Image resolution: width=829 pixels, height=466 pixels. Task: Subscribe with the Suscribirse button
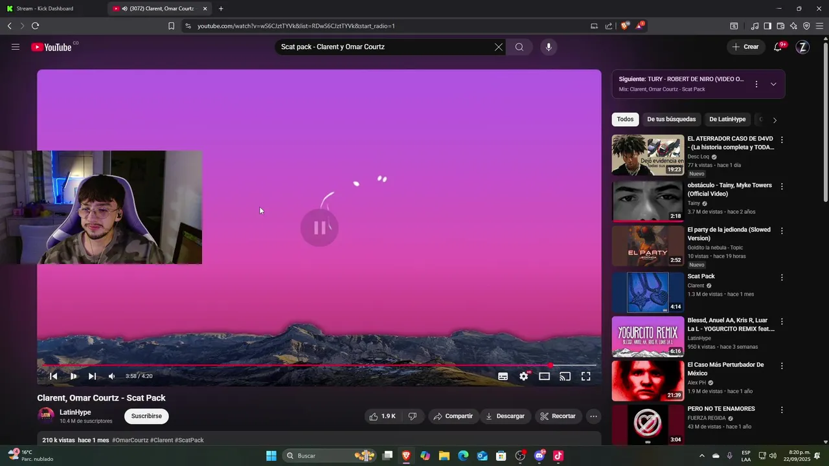146,416
